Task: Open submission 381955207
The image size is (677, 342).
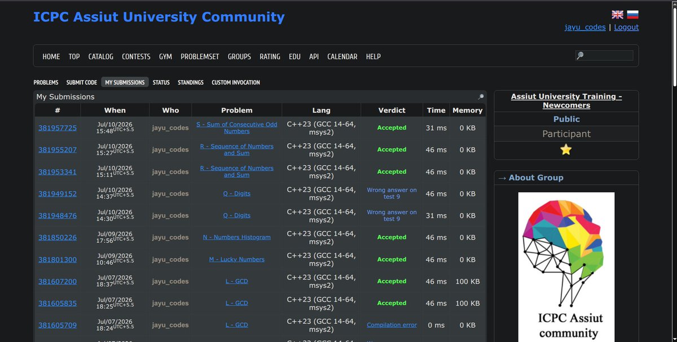Action: tap(58, 150)
